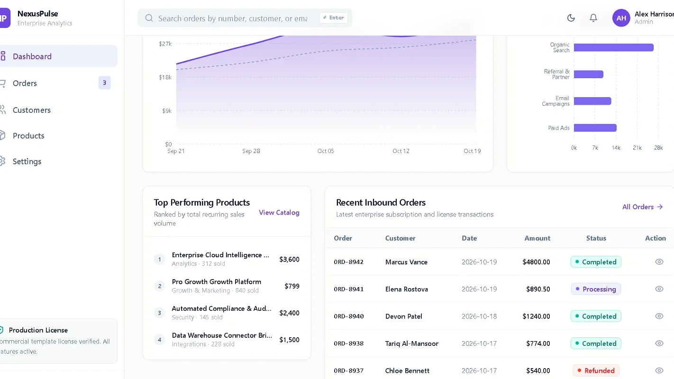Click the Amount column header

(x=537, y=238)
